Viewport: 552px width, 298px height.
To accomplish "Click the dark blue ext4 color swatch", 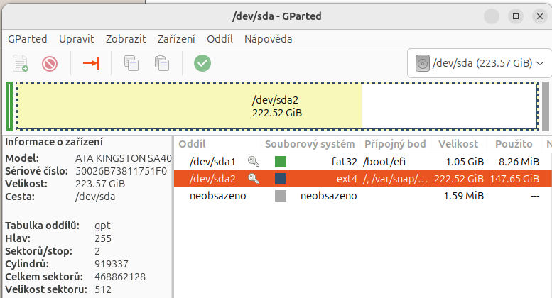I will coord(281,179).
